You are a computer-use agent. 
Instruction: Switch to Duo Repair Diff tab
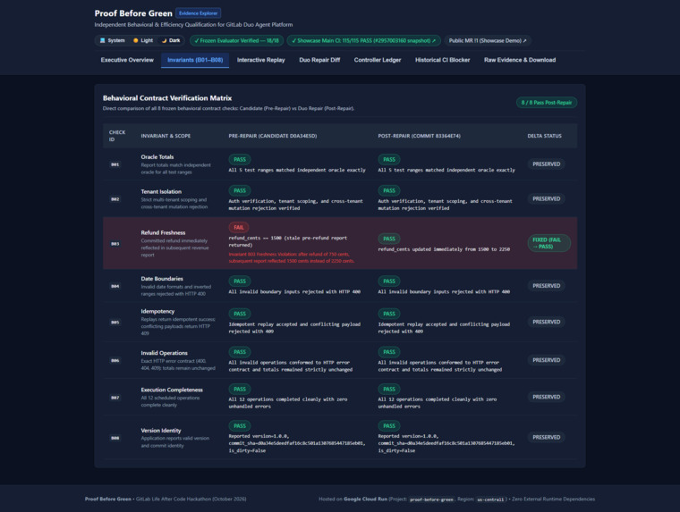319,60
